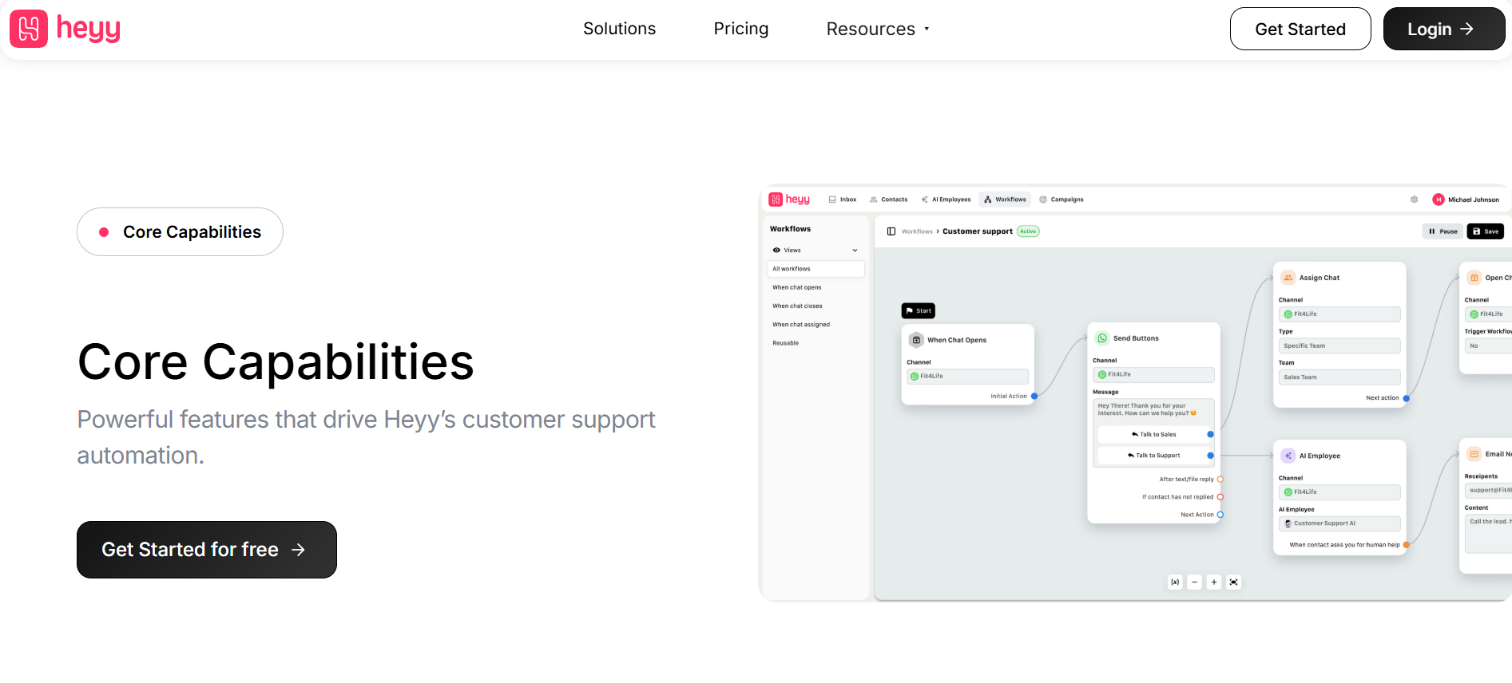Click the Get Started button in the header
This screenshot has height=683, width=1512.
pos(1300,29)
